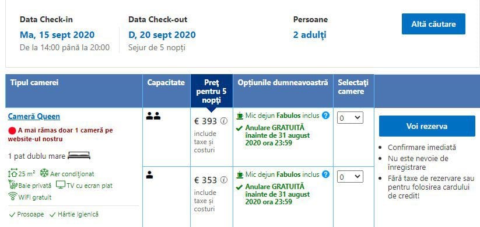Click the info icon beside € 353
Viewport: 480px width, 227px height.
point(224,180)
